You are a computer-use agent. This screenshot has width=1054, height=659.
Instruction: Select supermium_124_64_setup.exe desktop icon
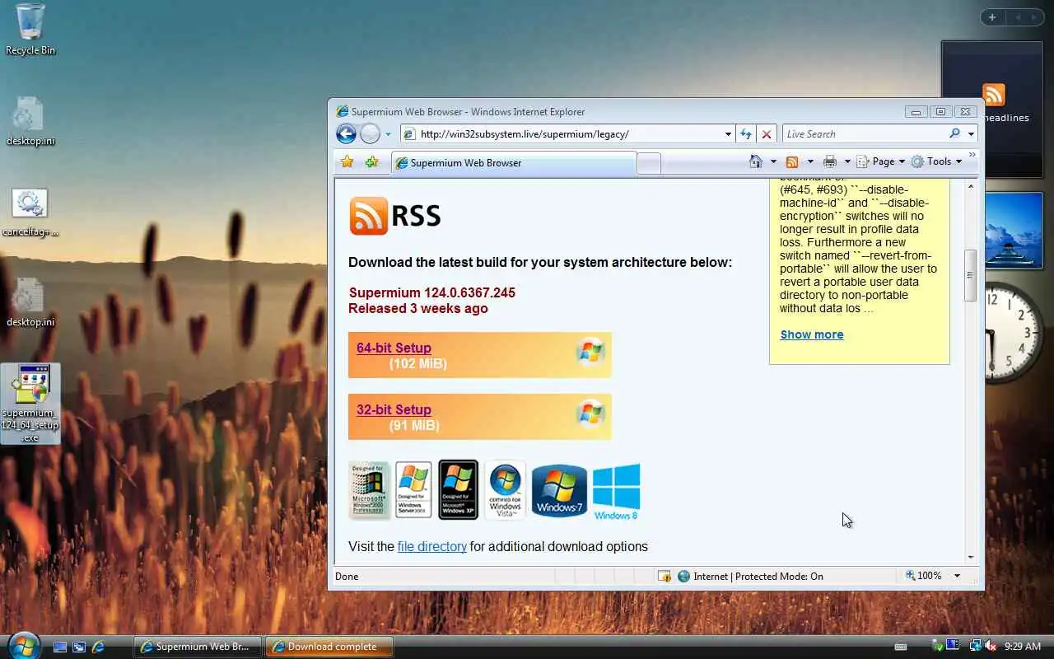click(x=30, y=403)
